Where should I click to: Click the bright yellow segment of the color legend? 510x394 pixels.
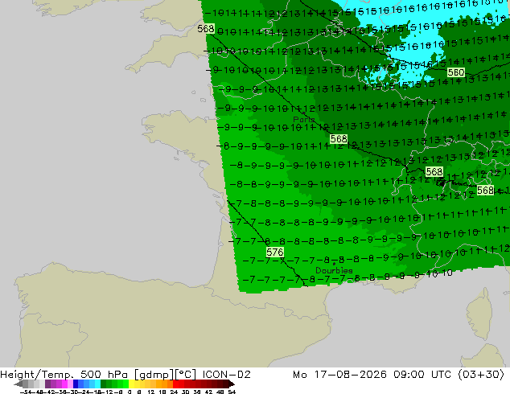pyautogui.click(x=131, y=384)
